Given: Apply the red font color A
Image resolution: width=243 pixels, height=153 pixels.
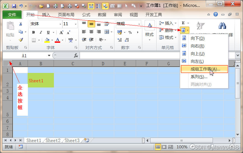Looking at the screenshot, I should coord(58,40).
